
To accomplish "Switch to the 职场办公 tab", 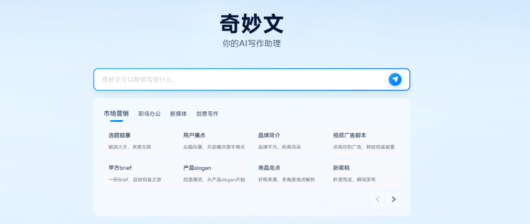I will [149, 113].
